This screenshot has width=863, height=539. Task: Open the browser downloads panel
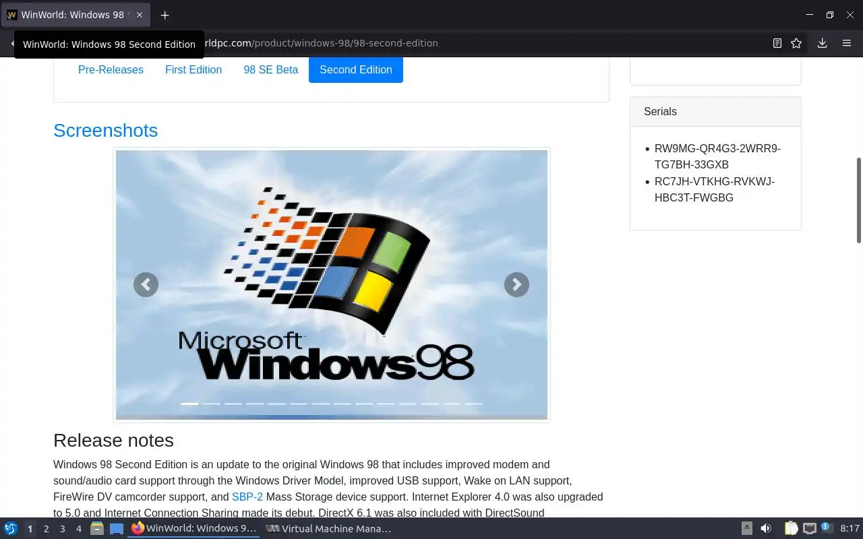(x=822, y=43)
